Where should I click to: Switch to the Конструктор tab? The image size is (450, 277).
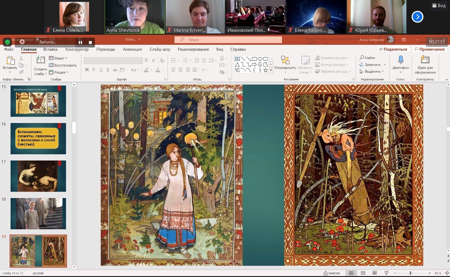click(77, 49)
